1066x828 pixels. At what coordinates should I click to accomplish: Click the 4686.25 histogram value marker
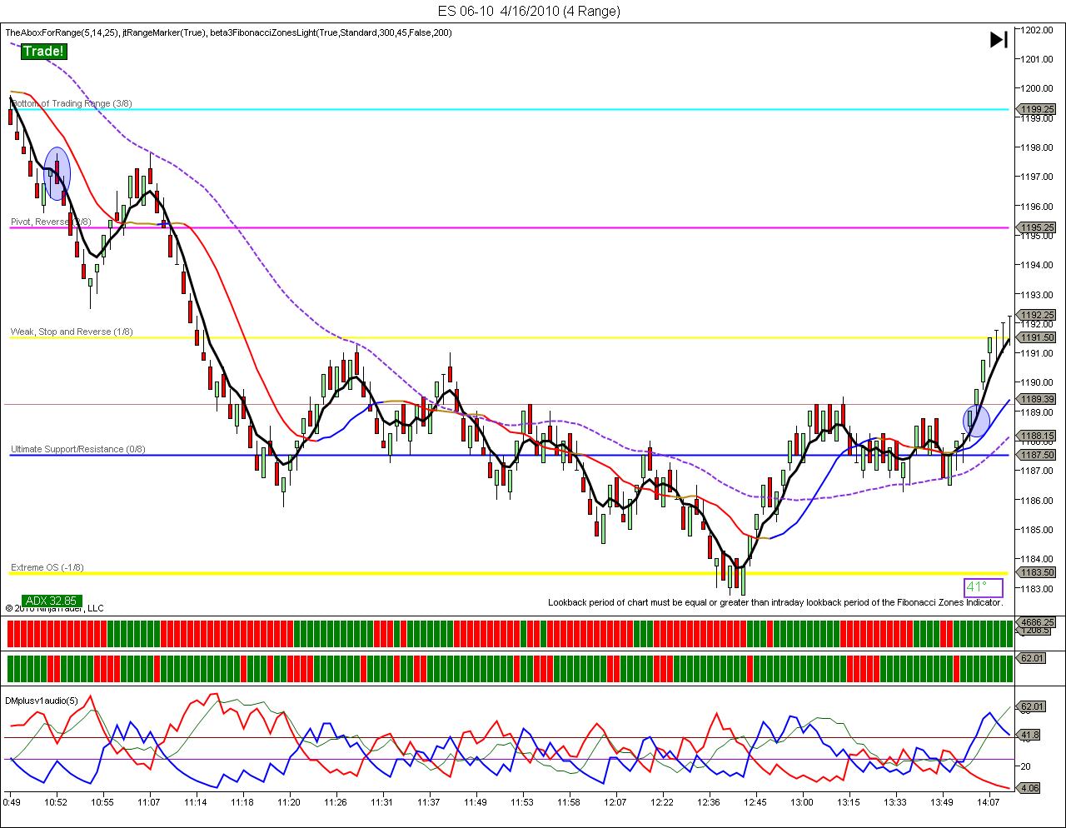point(1037,621)
